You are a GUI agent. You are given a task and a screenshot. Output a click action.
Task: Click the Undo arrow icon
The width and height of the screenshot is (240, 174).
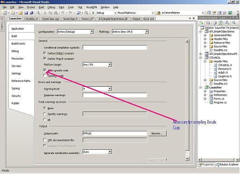pos(63,13)
